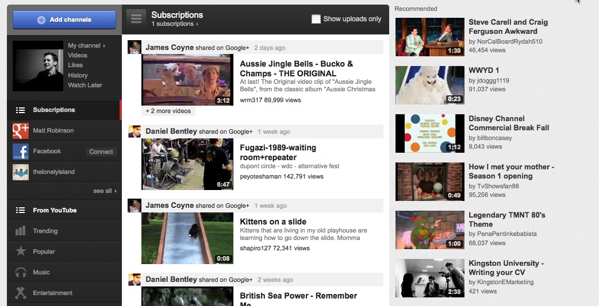Open the Trending bar chart icon
Screen dimensions: 599x306
[21, 231]
